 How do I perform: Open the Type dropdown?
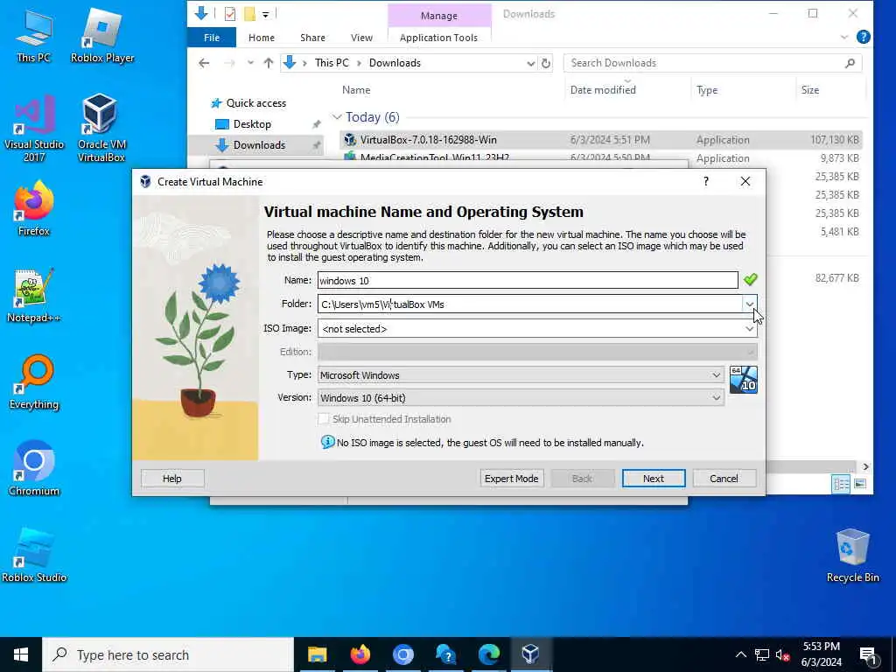[x=716, y=374]
